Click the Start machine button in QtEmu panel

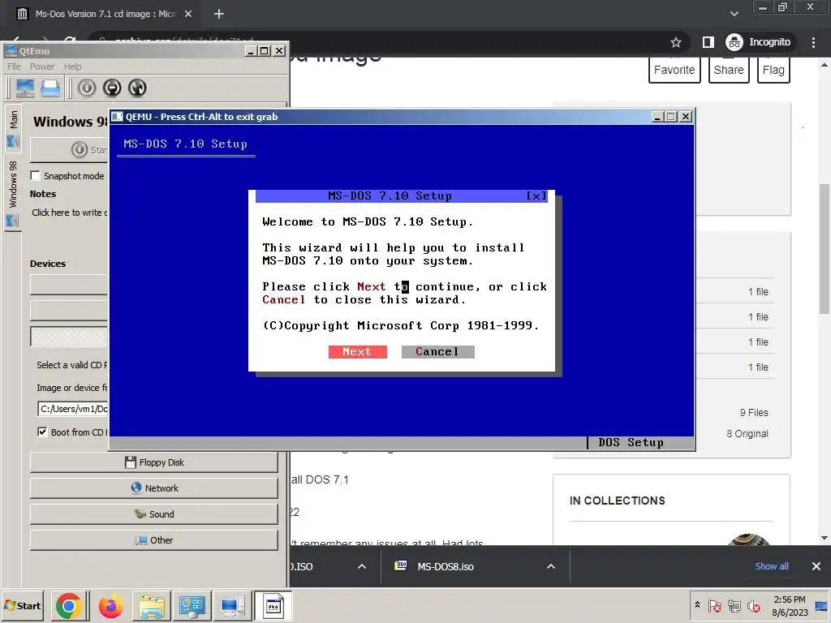[69, 150]
